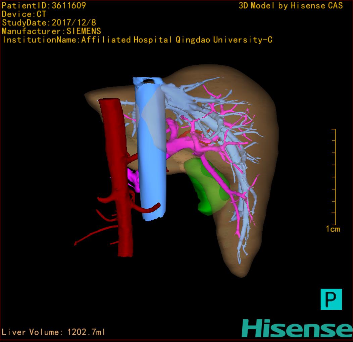Click the Liver Volume: 1202.7ml readout

pos(53,332)
